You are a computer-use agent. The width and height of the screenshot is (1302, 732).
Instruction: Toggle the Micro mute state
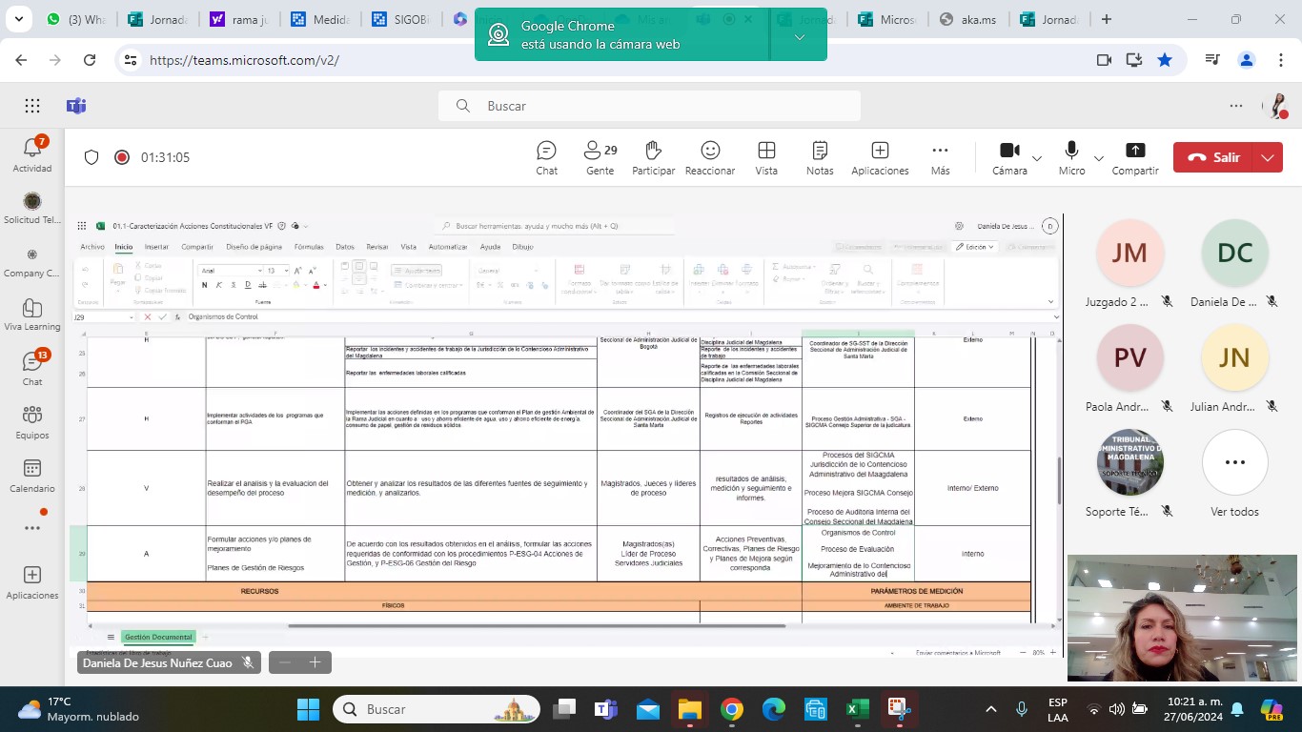(x=1071, y=158)
